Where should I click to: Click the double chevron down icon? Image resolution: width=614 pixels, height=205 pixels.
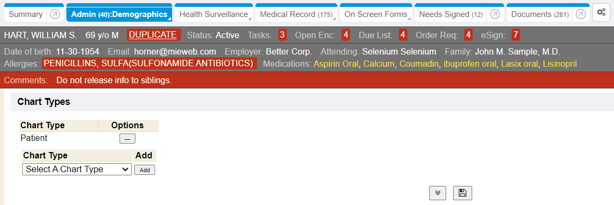pyautogui.click(x=438, y=193)
